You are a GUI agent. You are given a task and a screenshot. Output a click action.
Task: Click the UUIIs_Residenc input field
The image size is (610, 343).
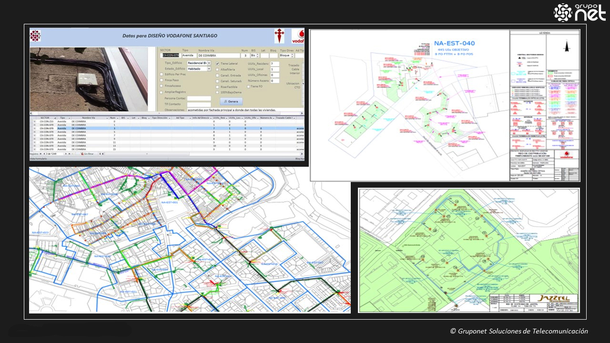tap(274, 63)
